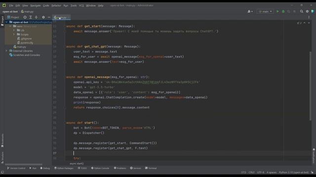316x177 pixels.
Task: Go to previous highlighted error arrow
Action: [x=305, y=23]
